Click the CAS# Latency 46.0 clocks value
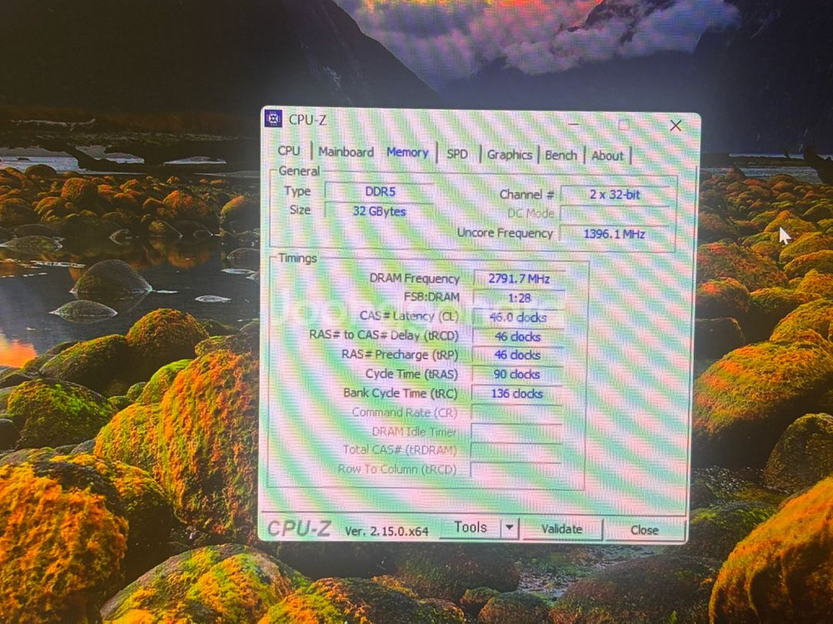 [518, 317]
